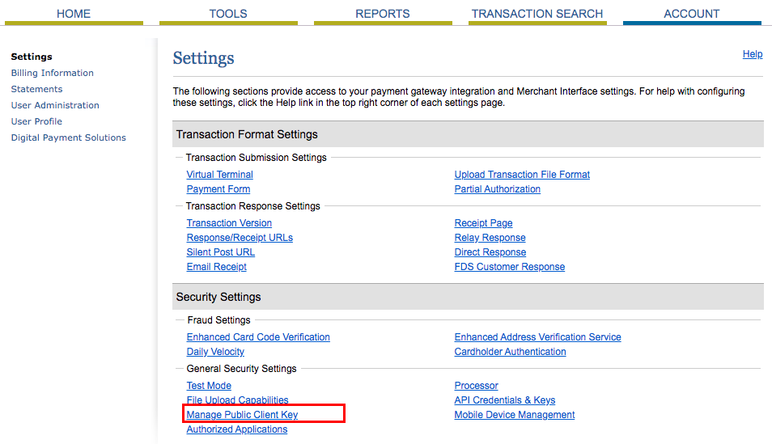Image resolution: width=772 pixels, height=444 pixels.
Task: Open Response/Receipt URLs settings
Action: point(240,238)
